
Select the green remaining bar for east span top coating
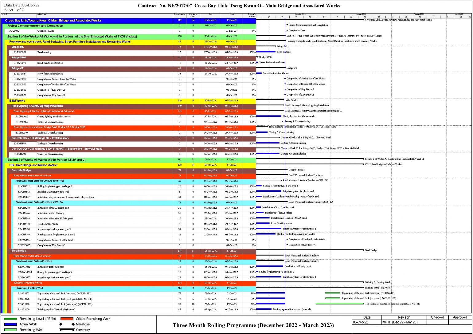tap(333, 293)
